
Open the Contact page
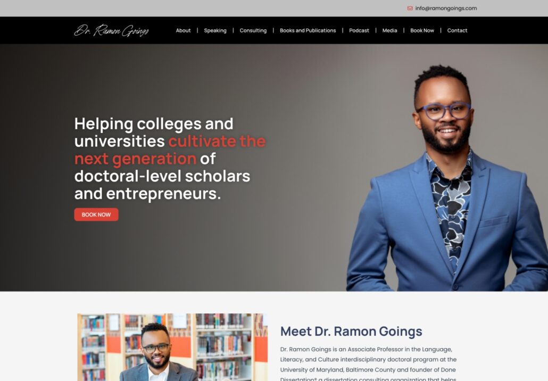(457, 30)
